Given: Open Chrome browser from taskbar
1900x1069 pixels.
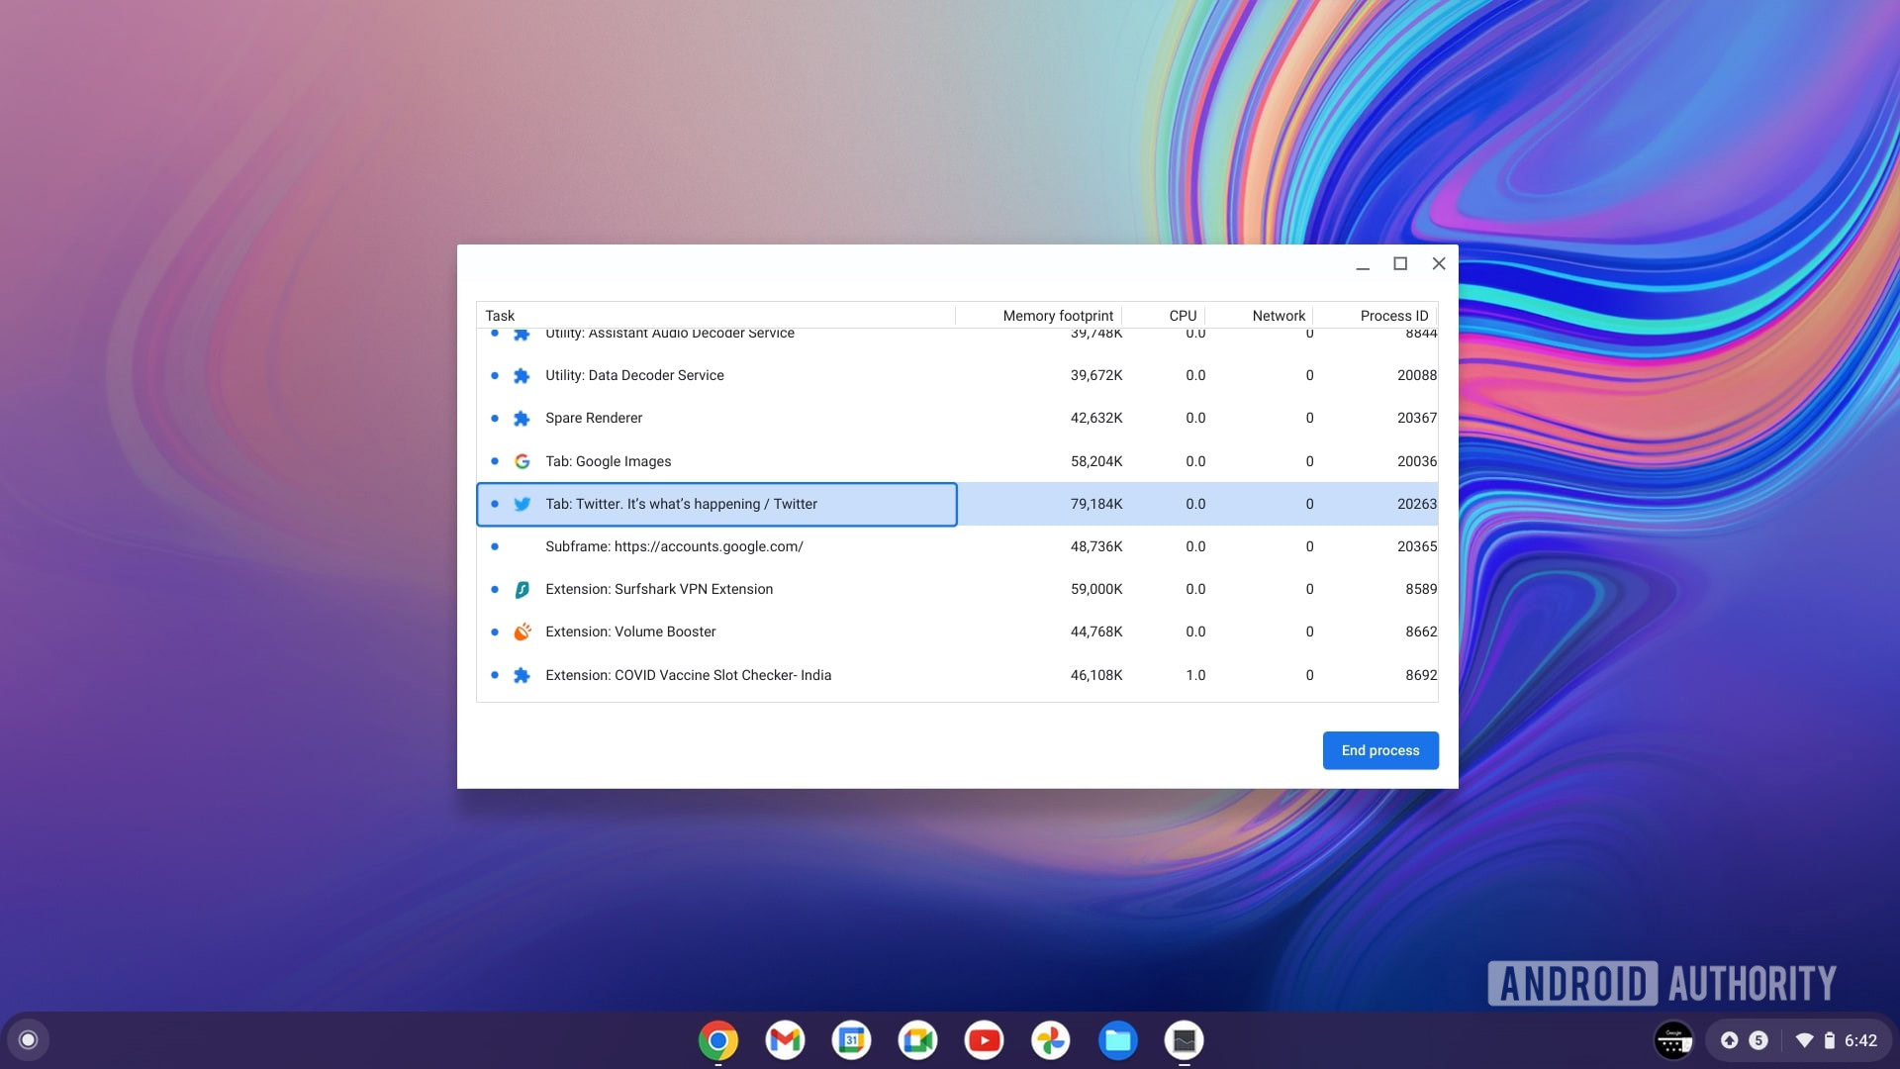Looking at the screenshot, I should coord(717,1040).
